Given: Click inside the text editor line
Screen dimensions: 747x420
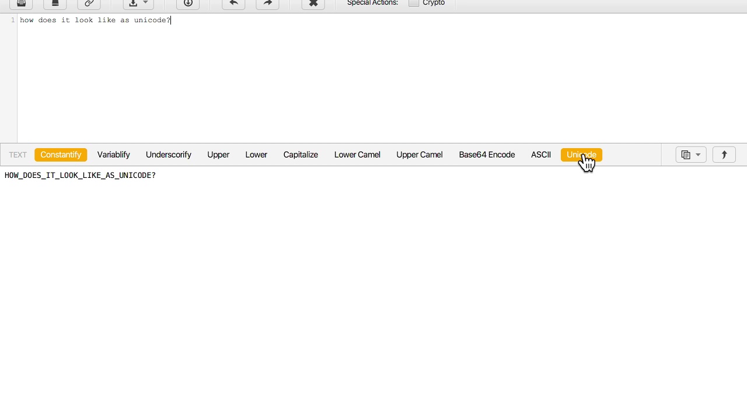Looking at the screenshot, I should (93, 20).
